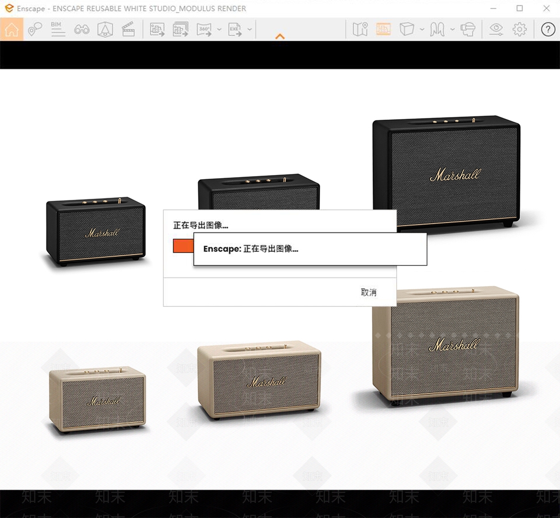The image size is (560, 518).
Task: Click the 'Enscape: 正在导出图像...' tooltip text
Action: 251,249
